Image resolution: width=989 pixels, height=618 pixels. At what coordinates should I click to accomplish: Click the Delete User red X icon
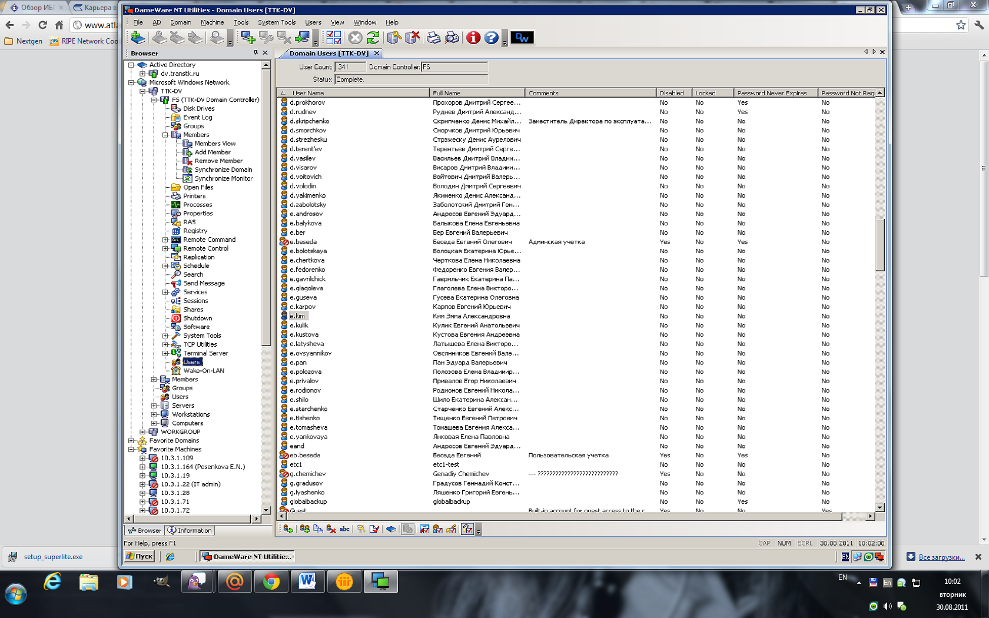click(331, 529)
